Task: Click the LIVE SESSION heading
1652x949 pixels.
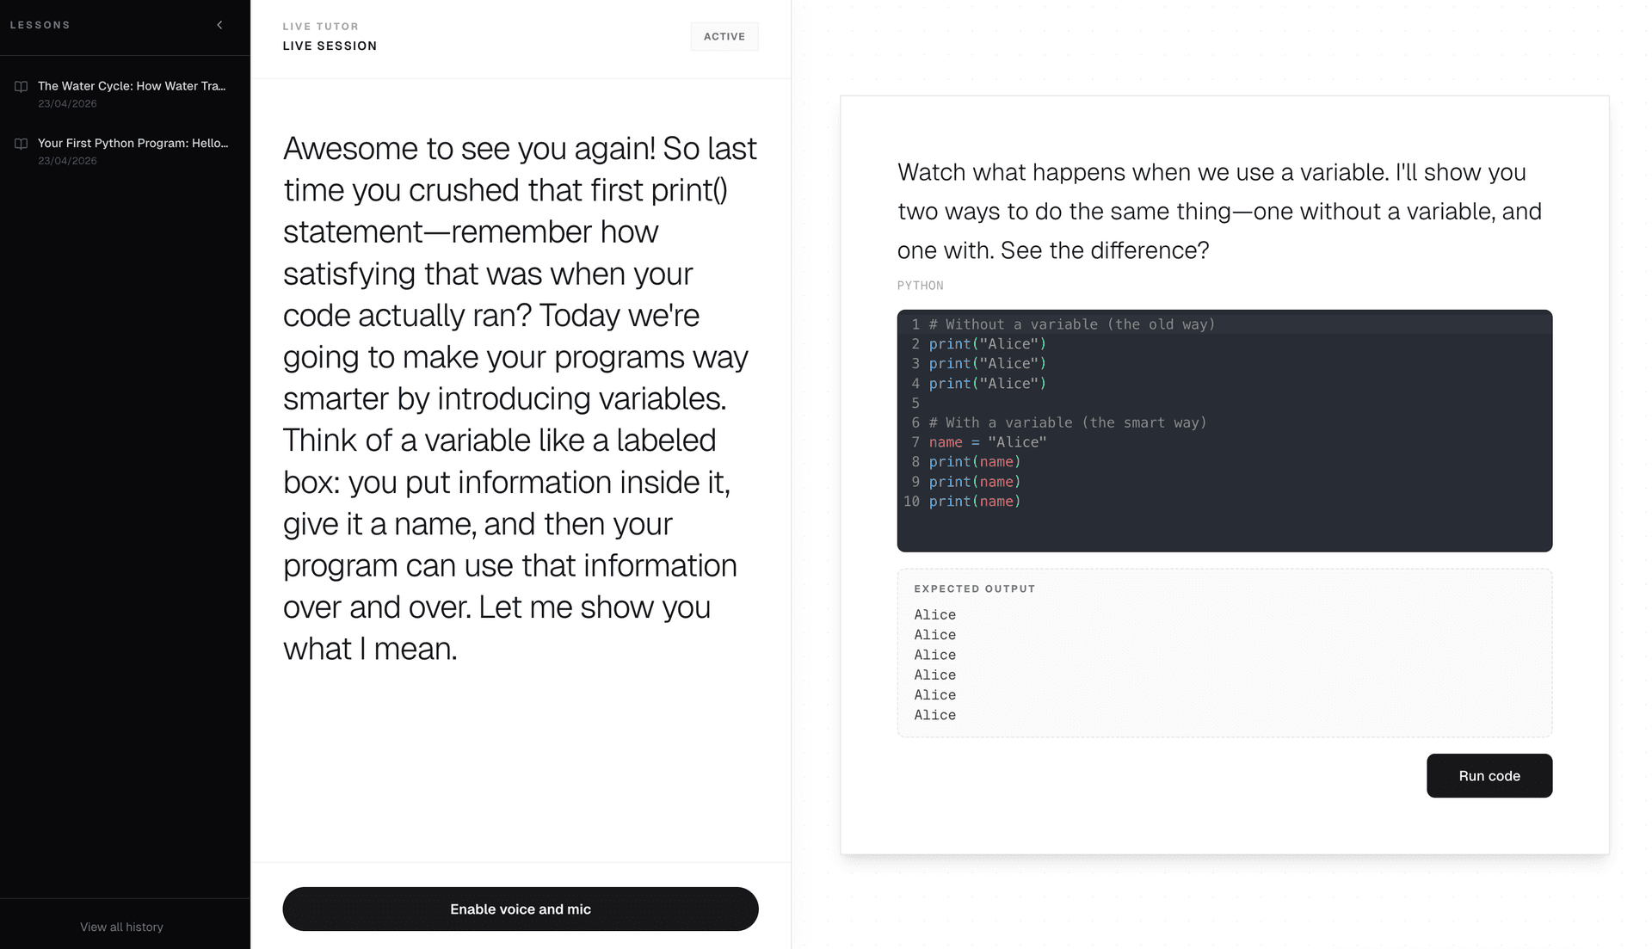Action: [x=330, y=46]
